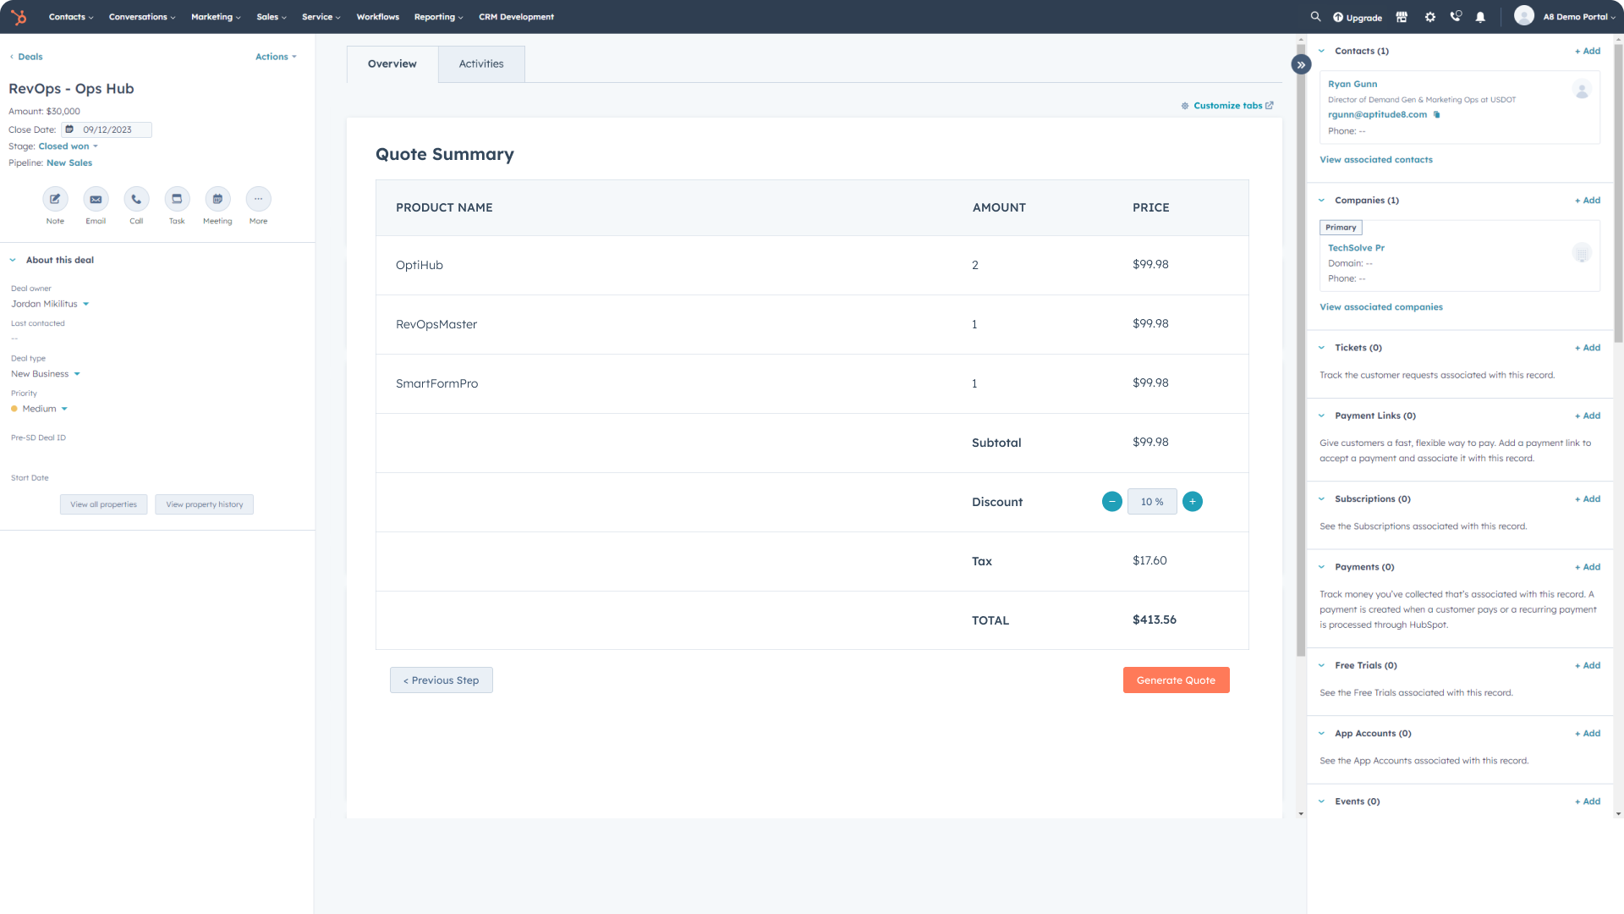Open the marketplace icon in top bar

click(1402, 17)
